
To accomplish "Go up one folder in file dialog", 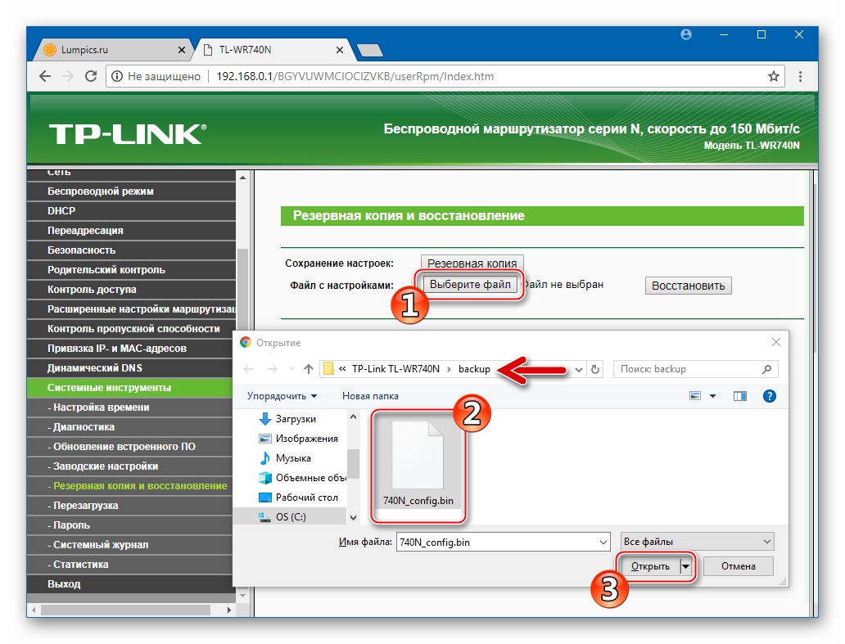I will (x=308, y=369).
